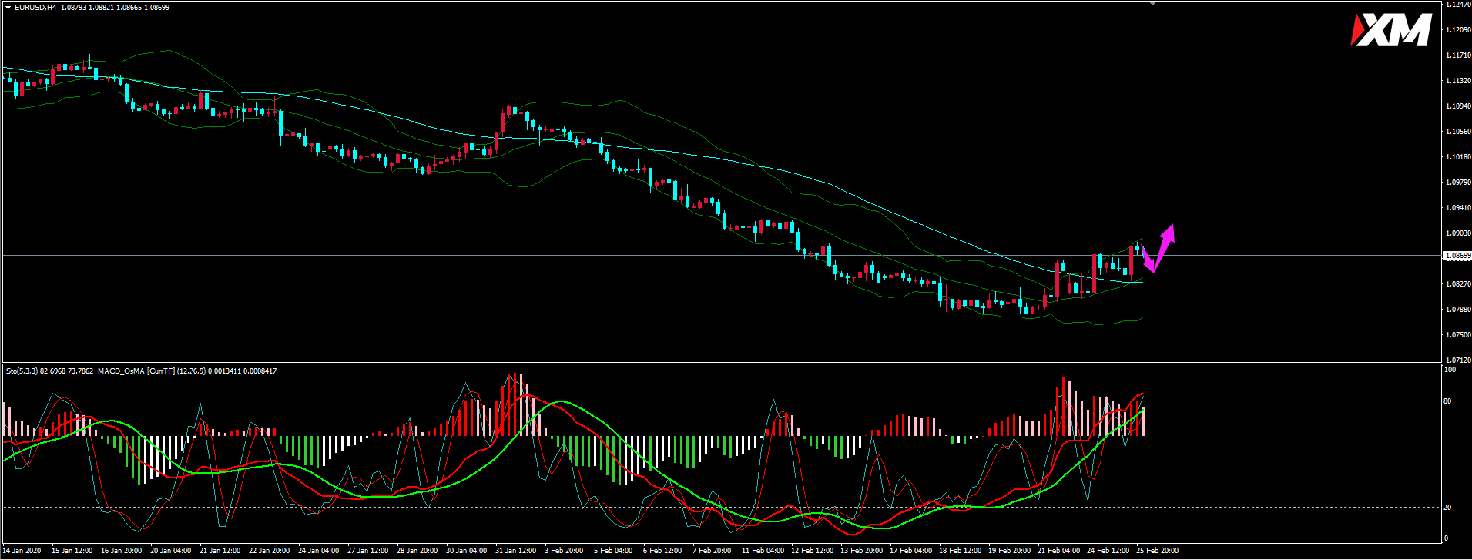The image size is (1472, 560).
Task: Click the 31 Jan 12:00 time label
Action: tap(515, 551)
